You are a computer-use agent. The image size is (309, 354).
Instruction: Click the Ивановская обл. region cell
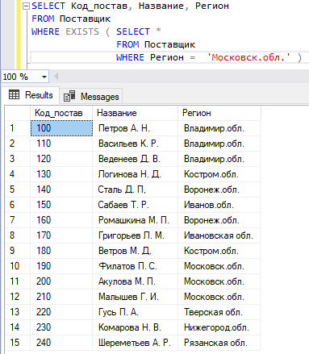(x=219, y=235)
